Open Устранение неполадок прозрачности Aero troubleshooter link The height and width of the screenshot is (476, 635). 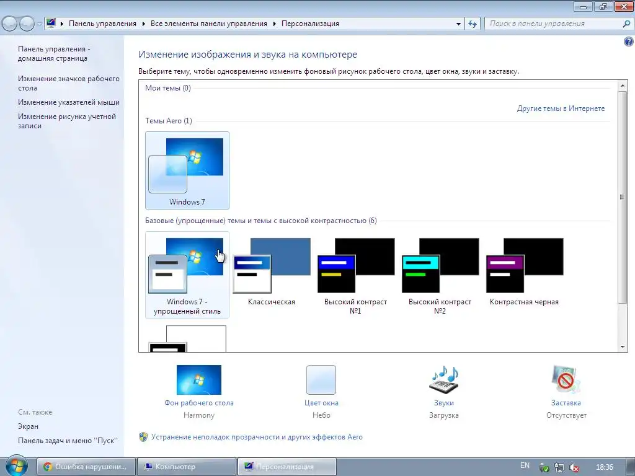tap(257, 437)
